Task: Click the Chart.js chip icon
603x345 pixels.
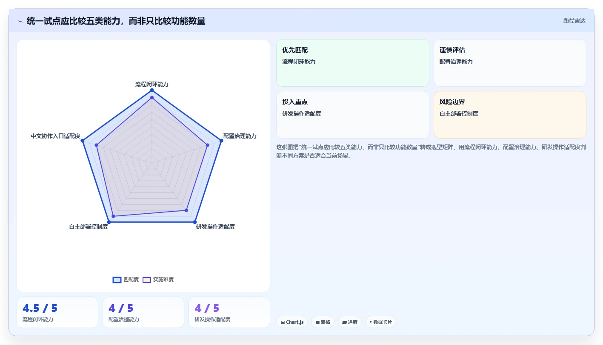Action: click(283, 322)
